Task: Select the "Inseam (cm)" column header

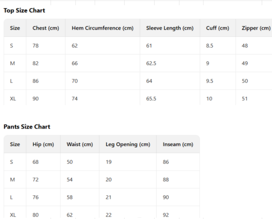Action: [177, 144]
